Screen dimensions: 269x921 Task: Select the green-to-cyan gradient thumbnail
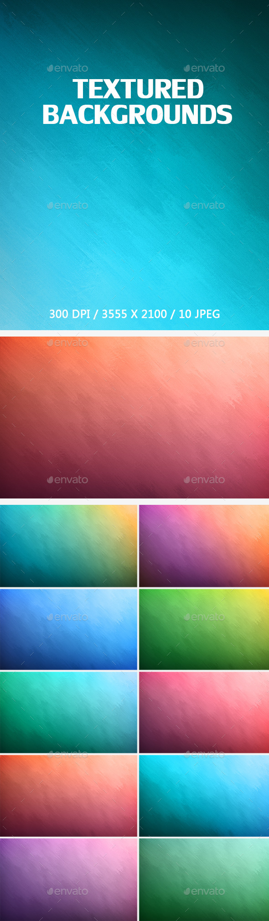click(68, 712)
